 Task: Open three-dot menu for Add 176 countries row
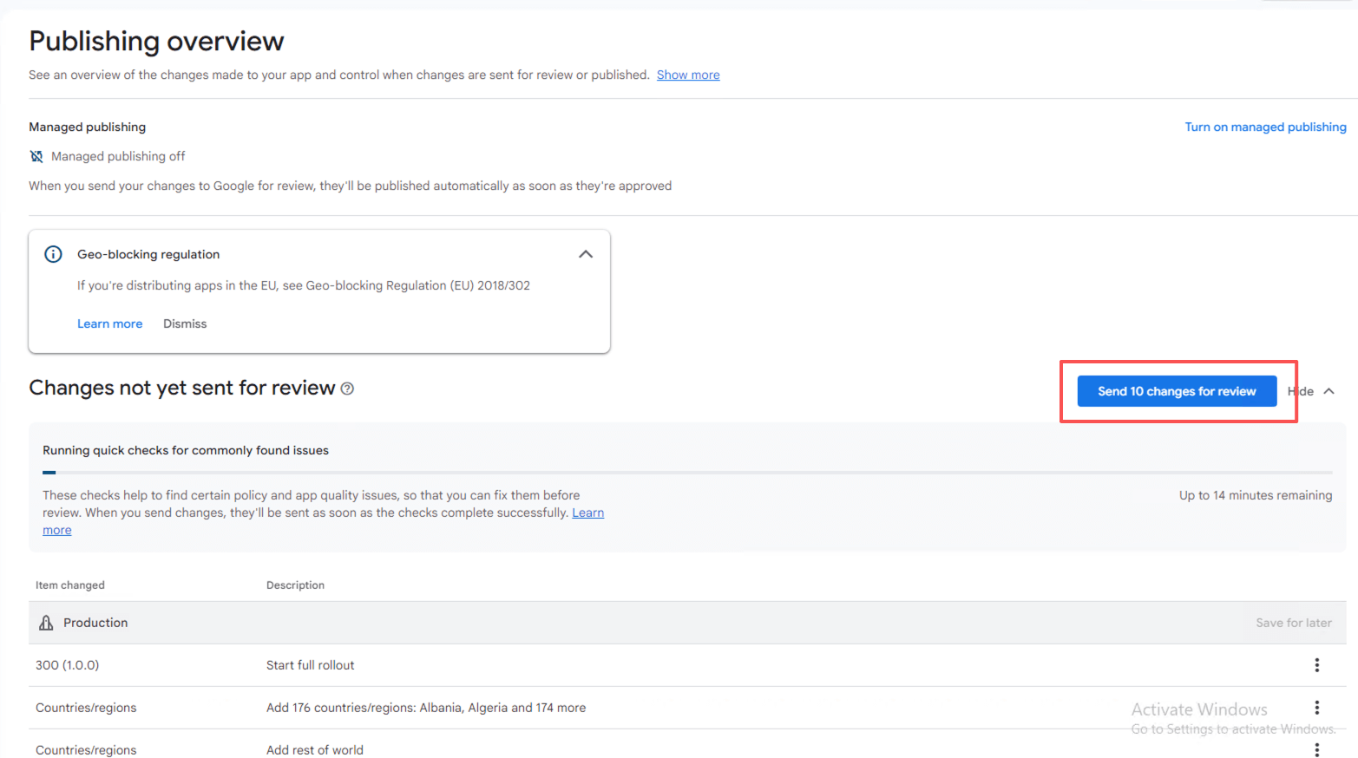coord(1316,708)
